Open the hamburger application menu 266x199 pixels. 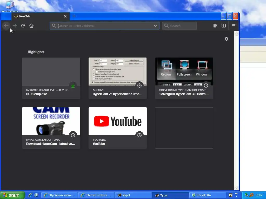234,26
